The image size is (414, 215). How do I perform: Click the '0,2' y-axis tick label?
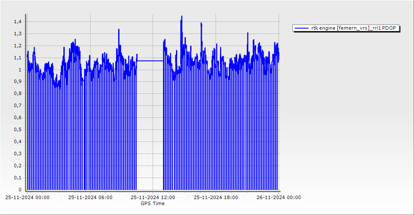coord(18,166)
